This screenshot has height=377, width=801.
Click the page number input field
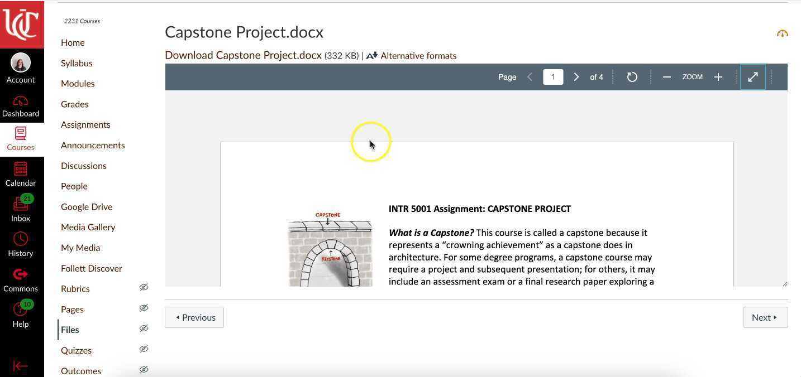click(553, 77)
